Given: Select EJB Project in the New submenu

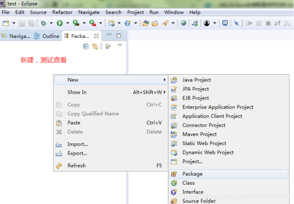Looking at the screenshot, I should pyautogui.click(x=229, y=98).
